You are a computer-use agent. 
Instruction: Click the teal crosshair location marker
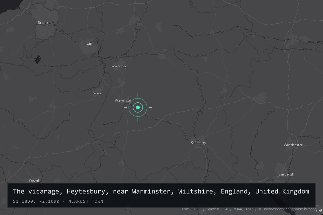138,107
